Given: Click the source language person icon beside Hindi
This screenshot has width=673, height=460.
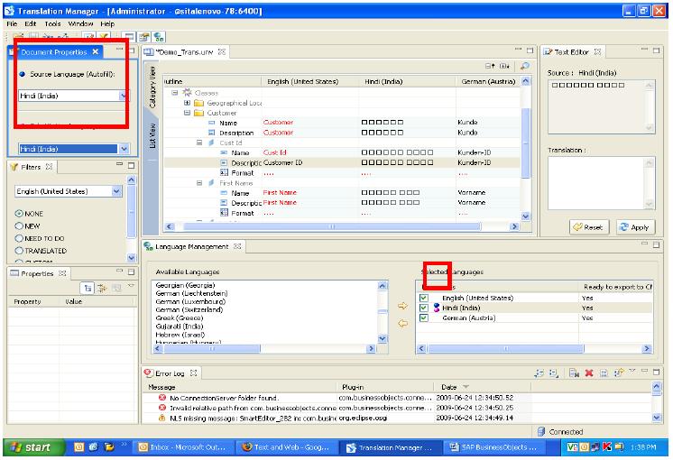Looking at the screenshot, I should tap(437, 308).
